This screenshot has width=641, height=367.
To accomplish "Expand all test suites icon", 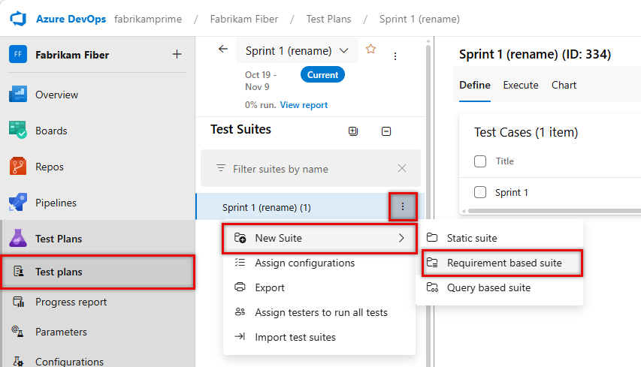I will (x=353, y=131).
